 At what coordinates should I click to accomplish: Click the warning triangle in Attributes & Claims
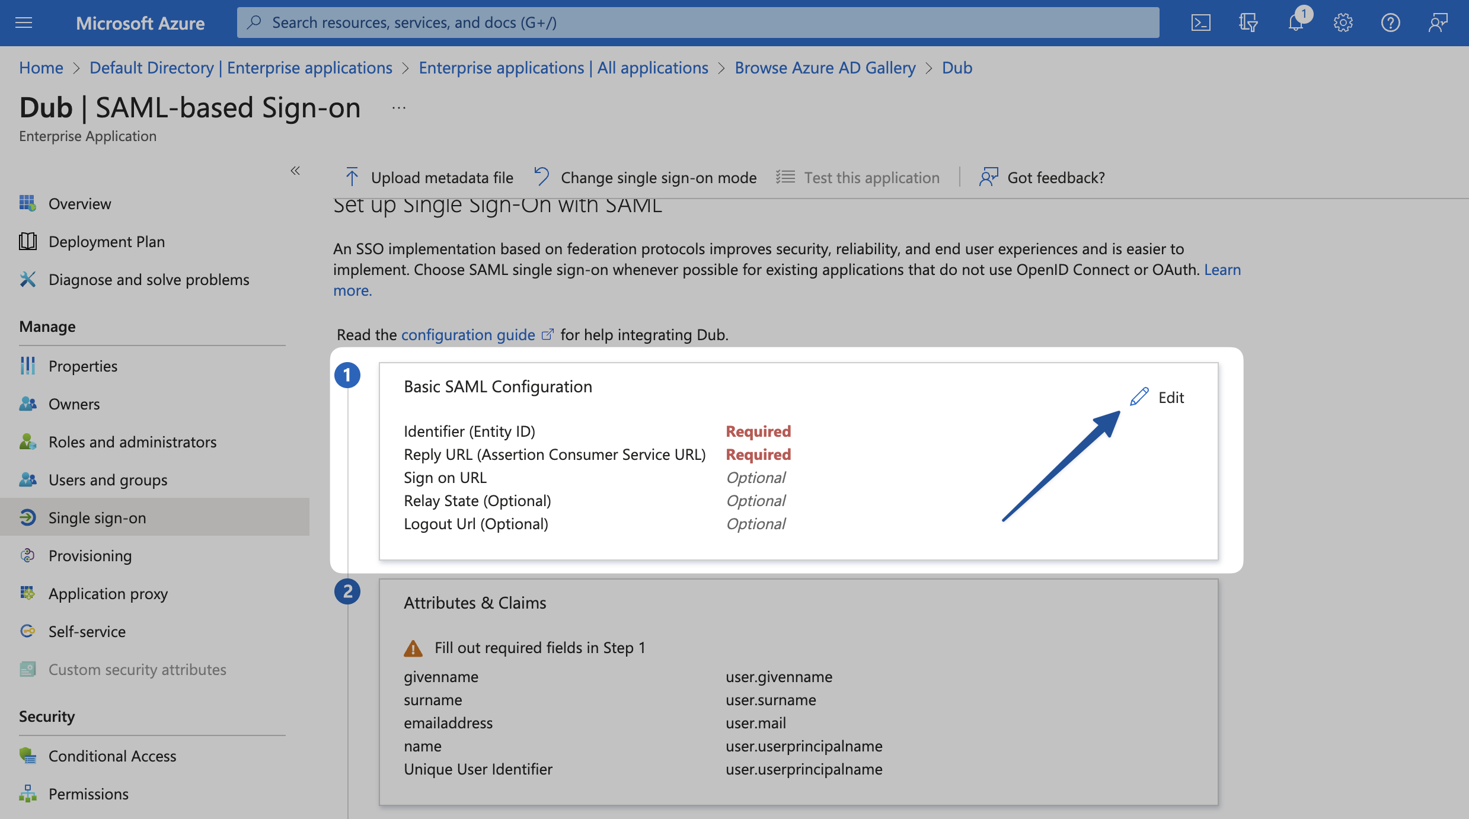coord(413,648)
